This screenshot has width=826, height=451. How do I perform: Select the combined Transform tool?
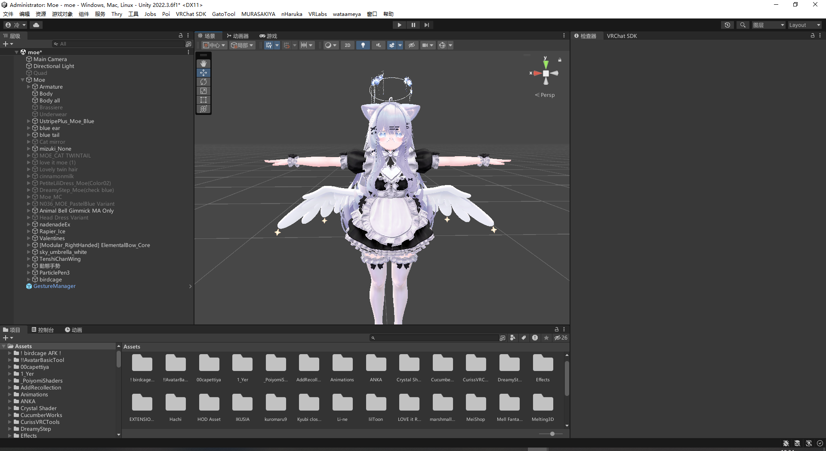tap(203, 109)
